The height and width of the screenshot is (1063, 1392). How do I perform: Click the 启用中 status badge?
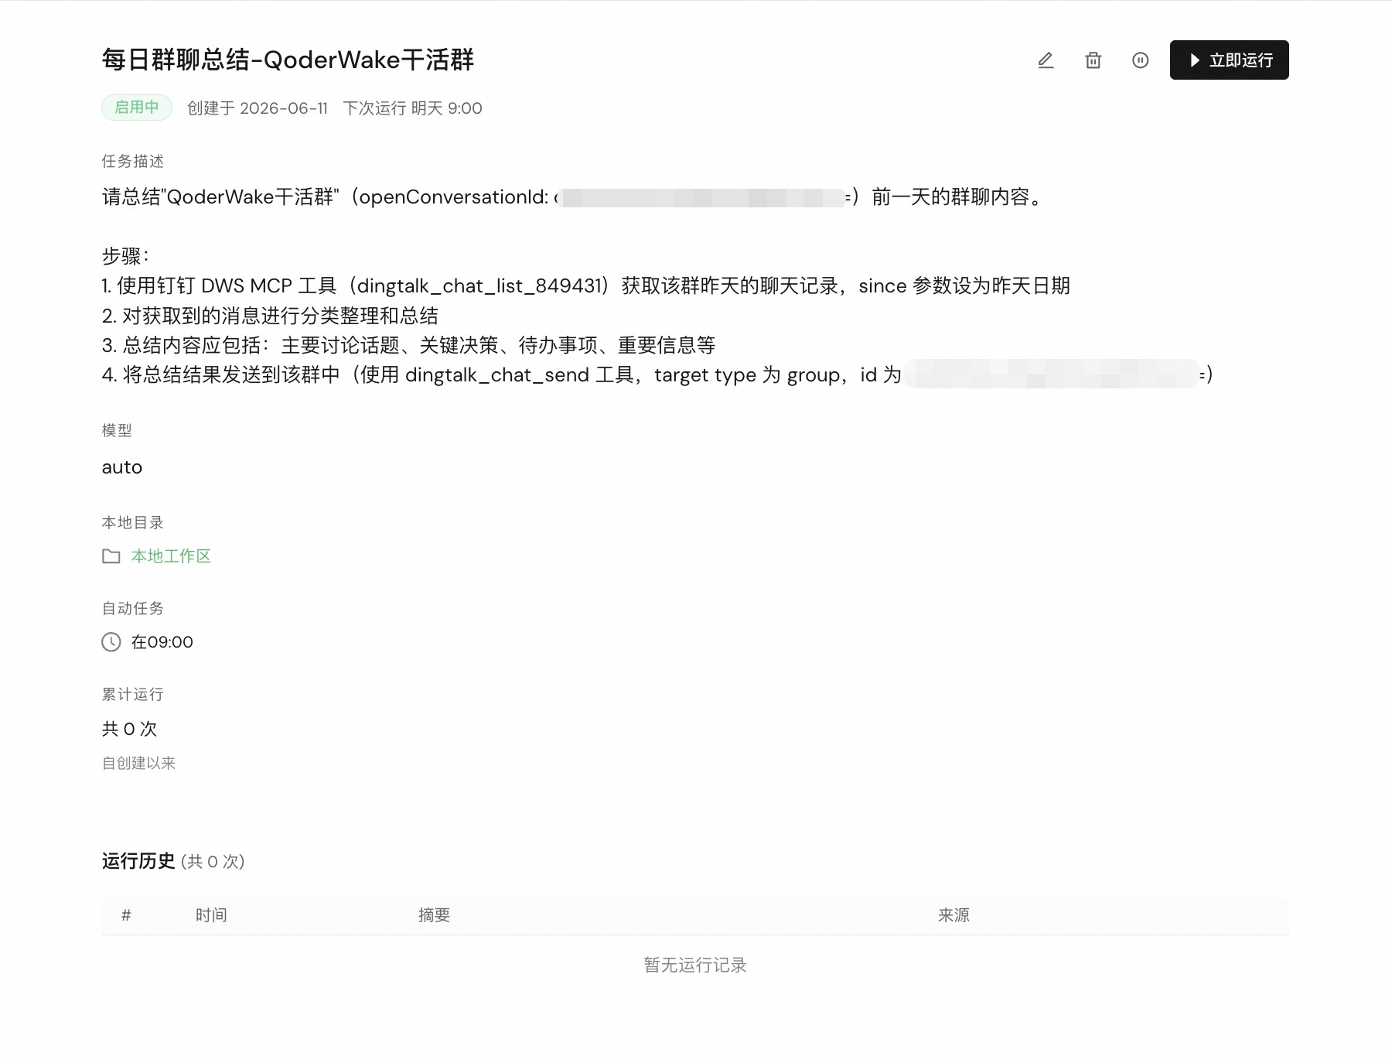tap(137, 108)
